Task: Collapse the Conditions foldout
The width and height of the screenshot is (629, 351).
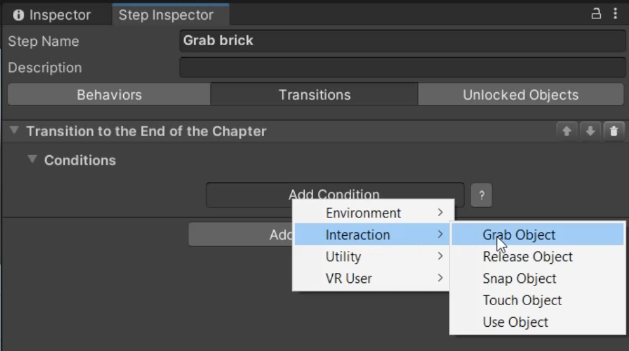Action: 32,160
